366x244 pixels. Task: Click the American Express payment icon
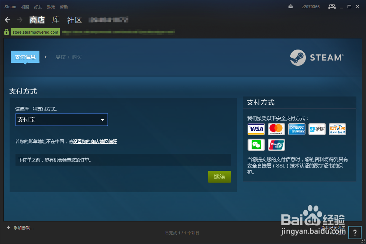(297, 129)
